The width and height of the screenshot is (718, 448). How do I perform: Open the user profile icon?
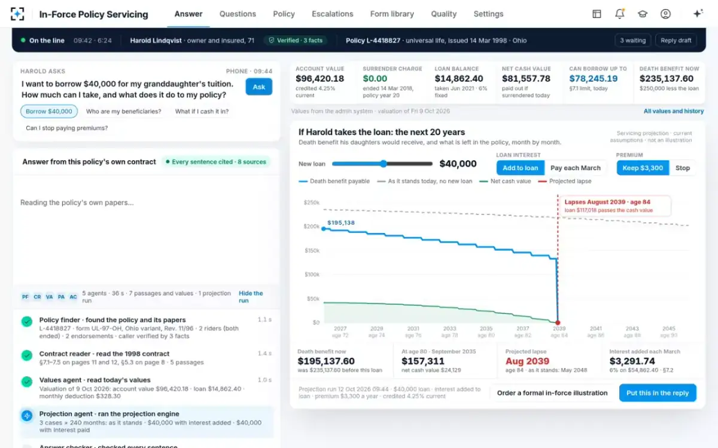(x=665, y=14)
